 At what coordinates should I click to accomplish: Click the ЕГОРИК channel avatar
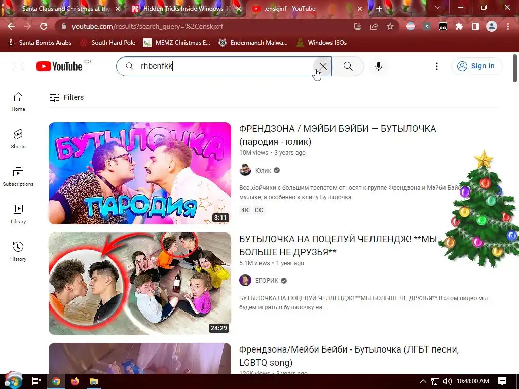coord(245,280)
